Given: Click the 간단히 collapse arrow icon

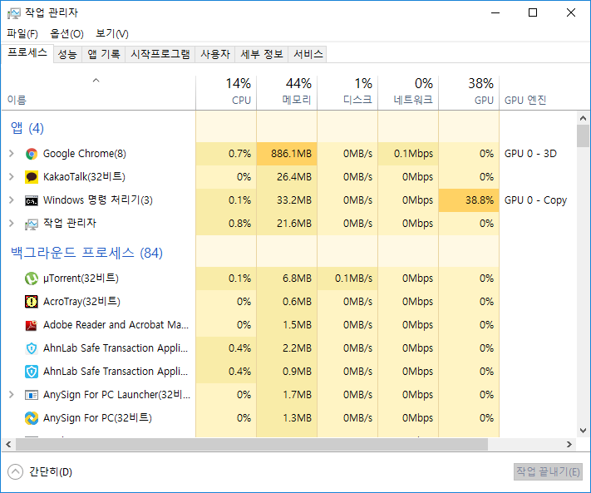Looking at the screenshot, I should tap(15, 472).
